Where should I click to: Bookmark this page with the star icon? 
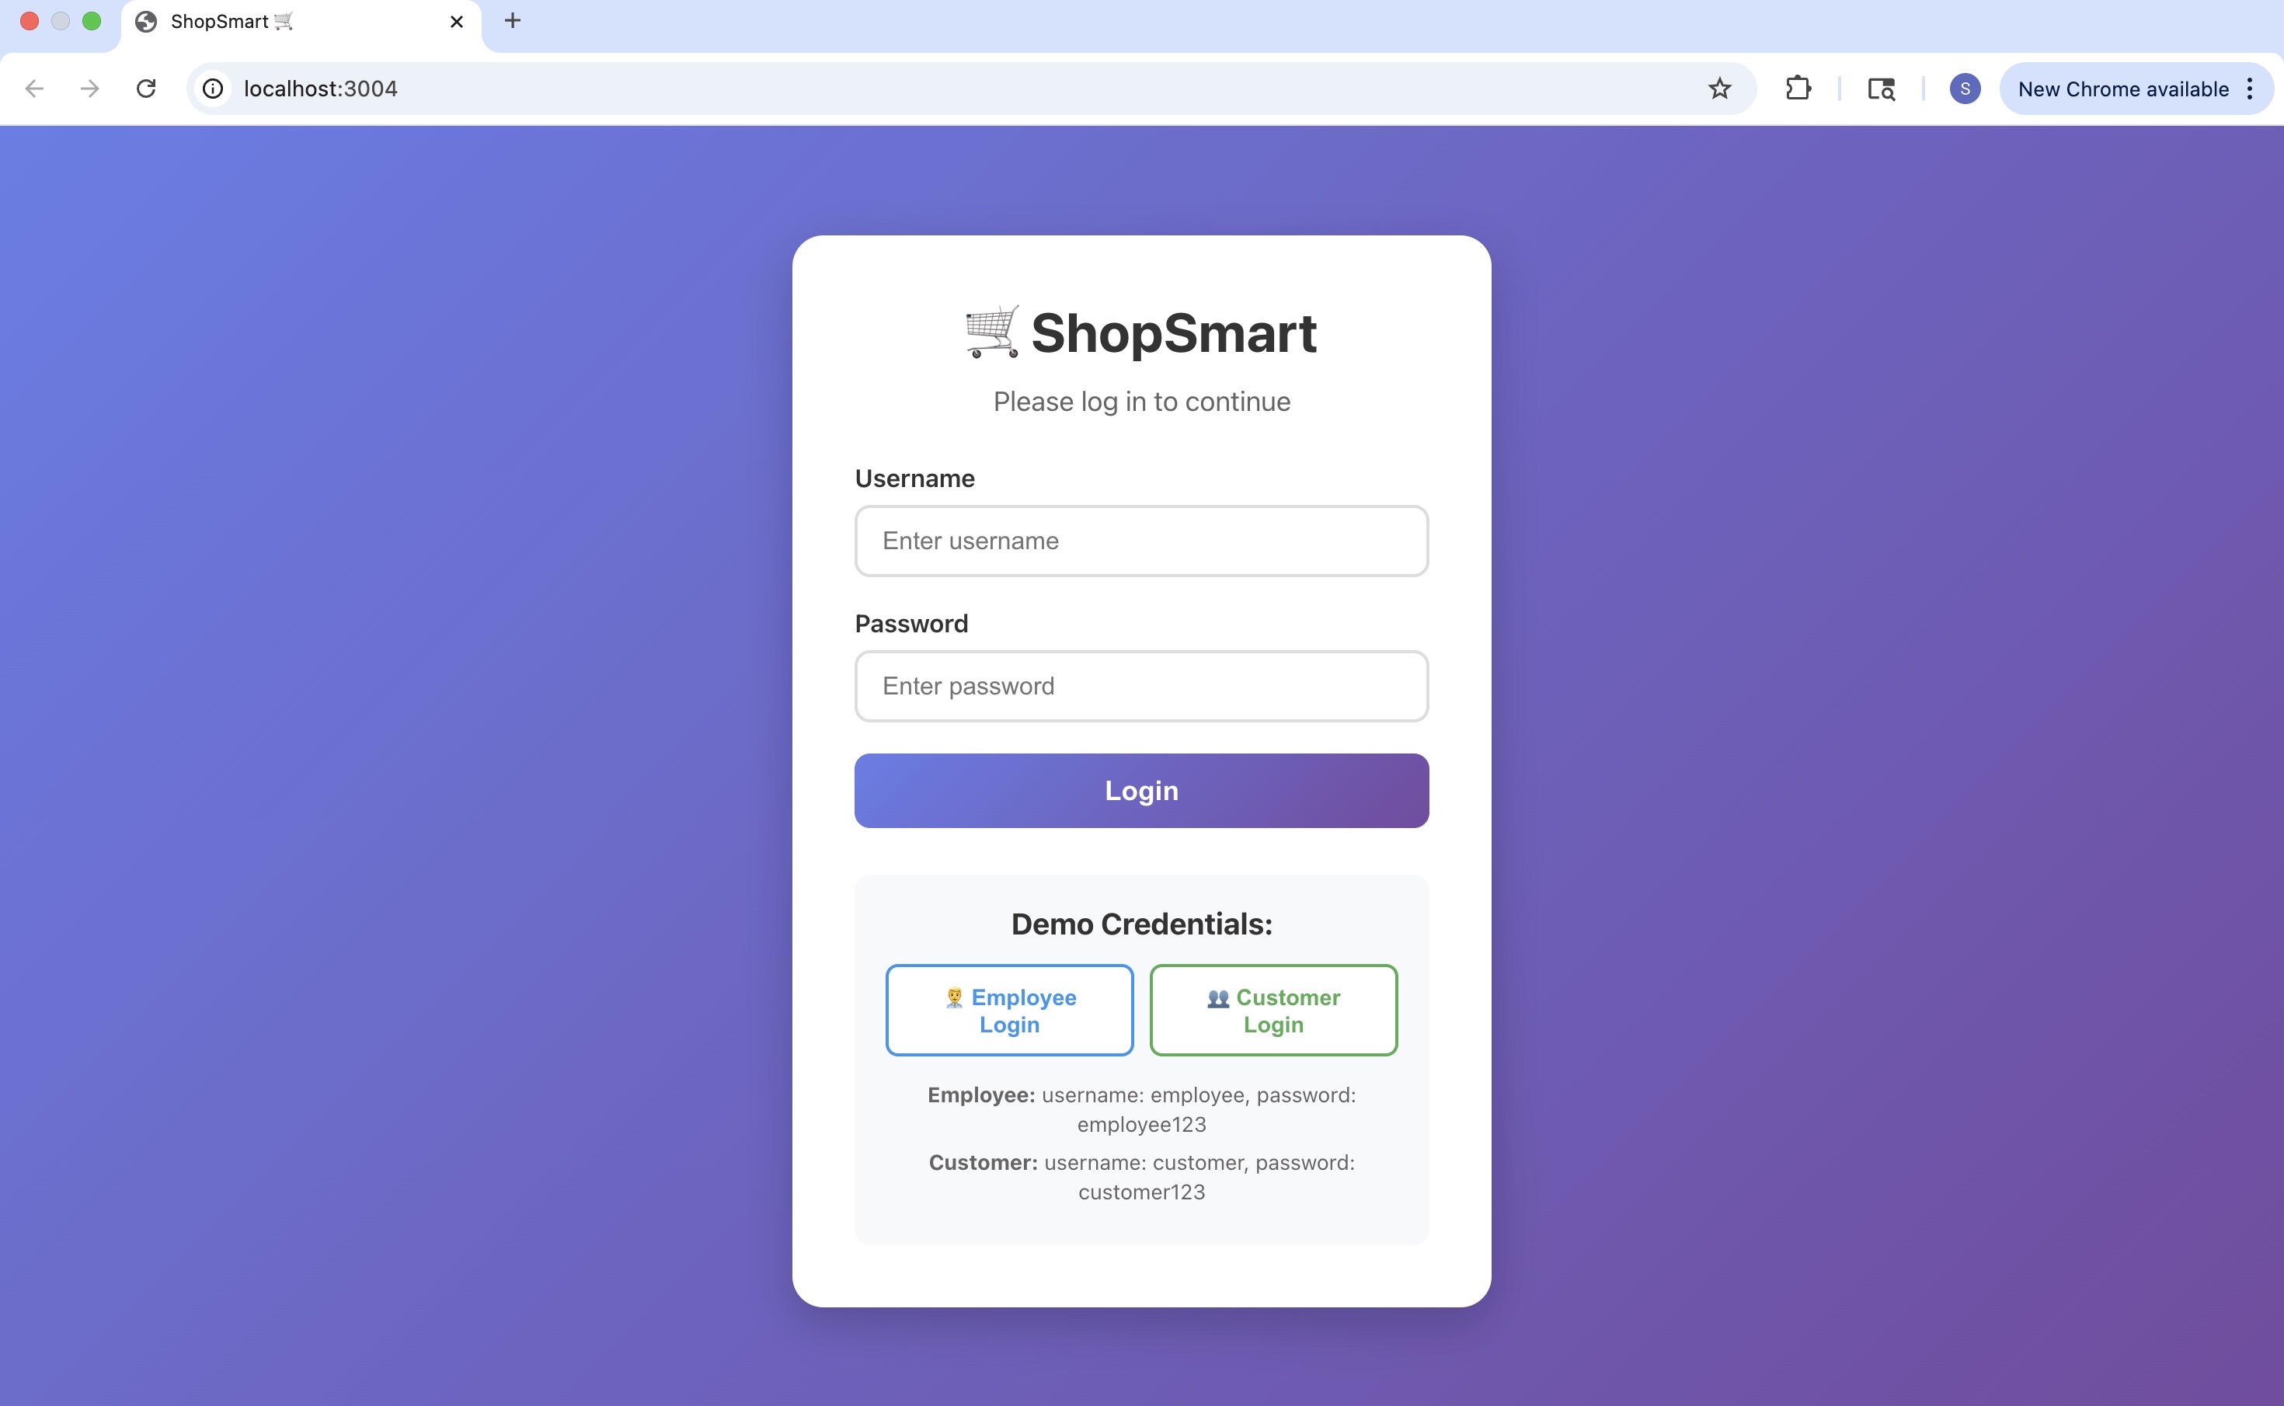[x=1719, y=89]
